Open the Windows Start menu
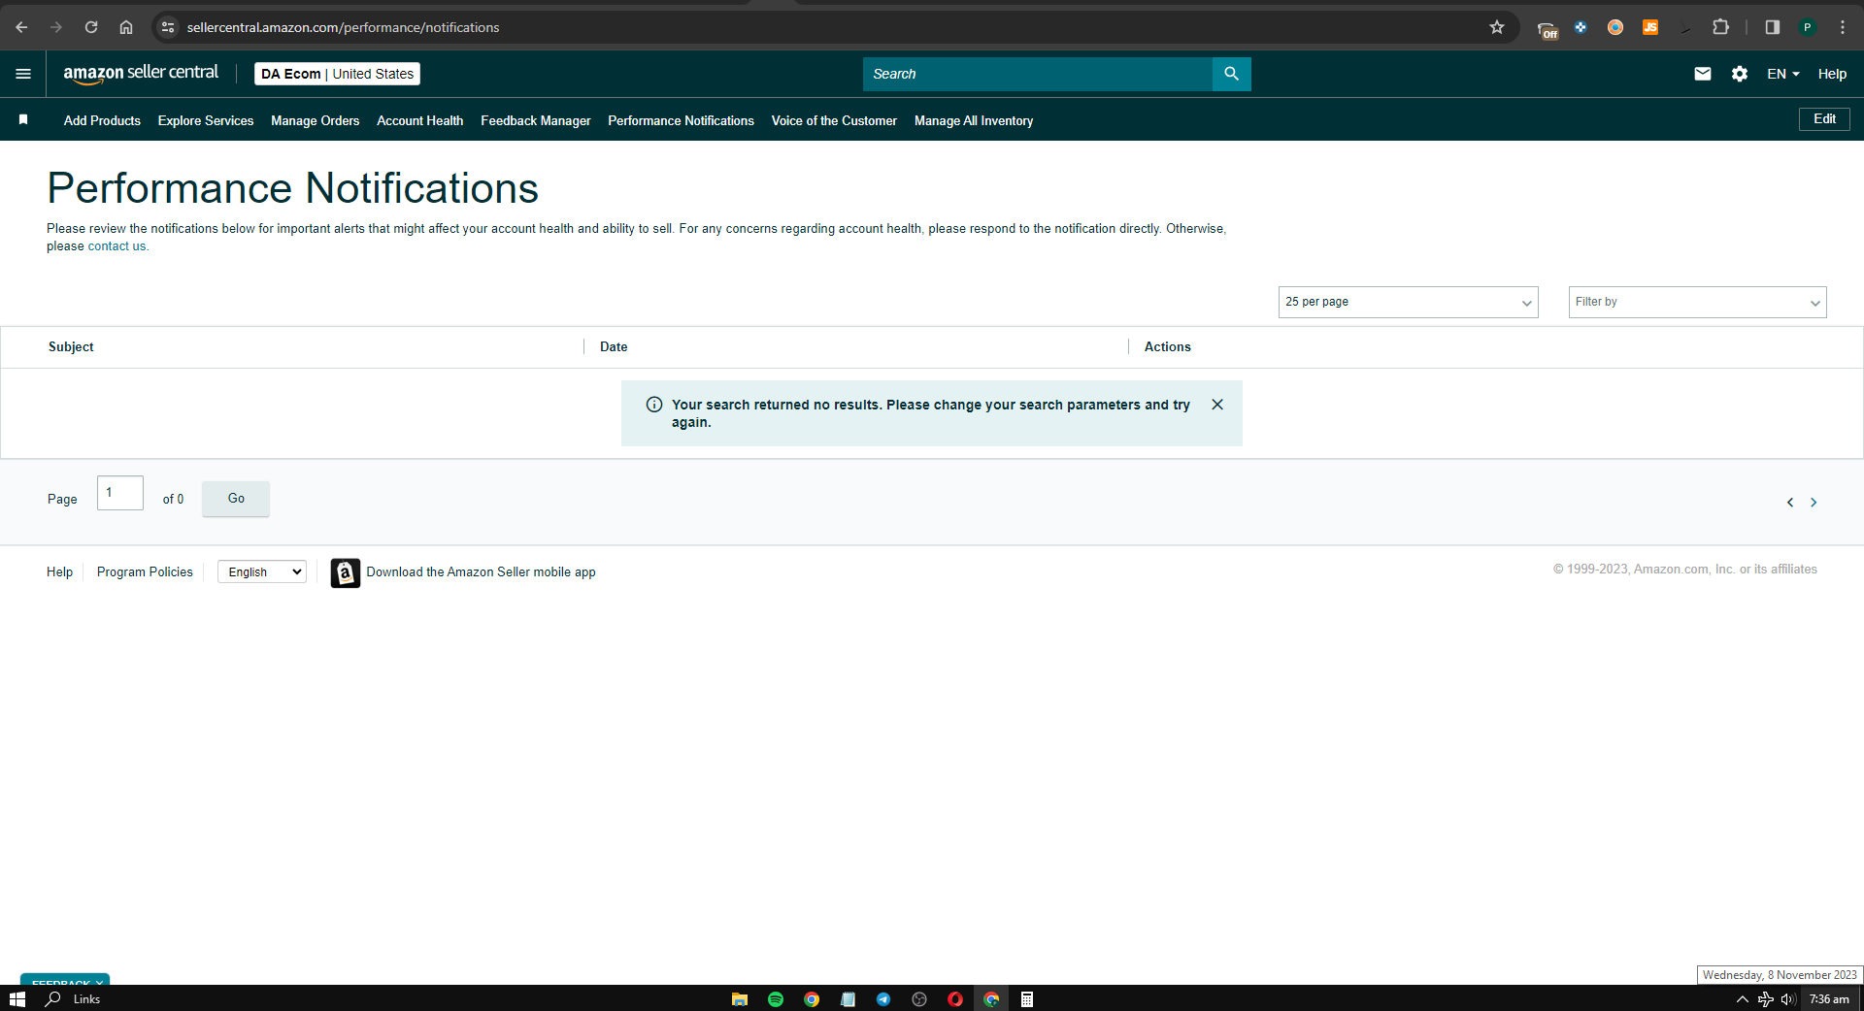Screen dimensions: 1864x1011 (17, 999)
